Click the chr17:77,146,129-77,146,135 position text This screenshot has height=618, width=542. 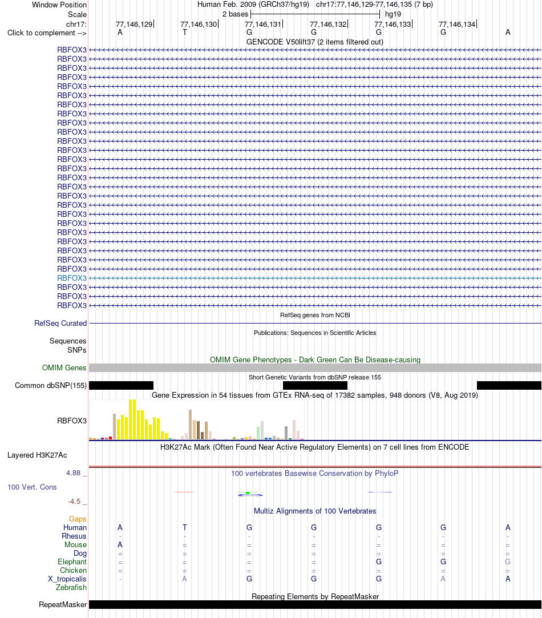(x=374, y=5)
